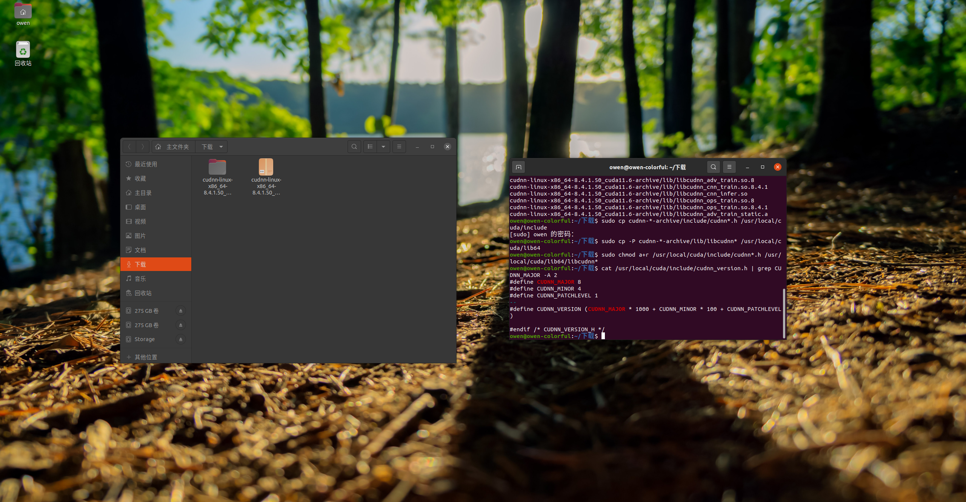Image resolution: width=966 pixels, height=502 pixels.
Task: Toggle list view in file manager
Action: pyautogui.click(x=370, y=147)
